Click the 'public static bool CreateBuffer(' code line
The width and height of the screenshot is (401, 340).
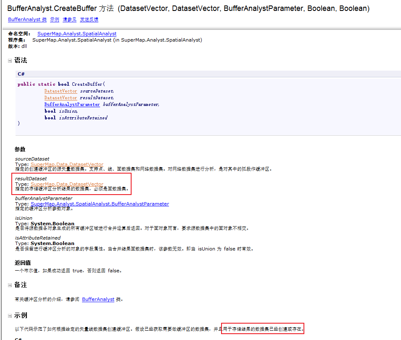pyautogui.click(x=61, y=84)
